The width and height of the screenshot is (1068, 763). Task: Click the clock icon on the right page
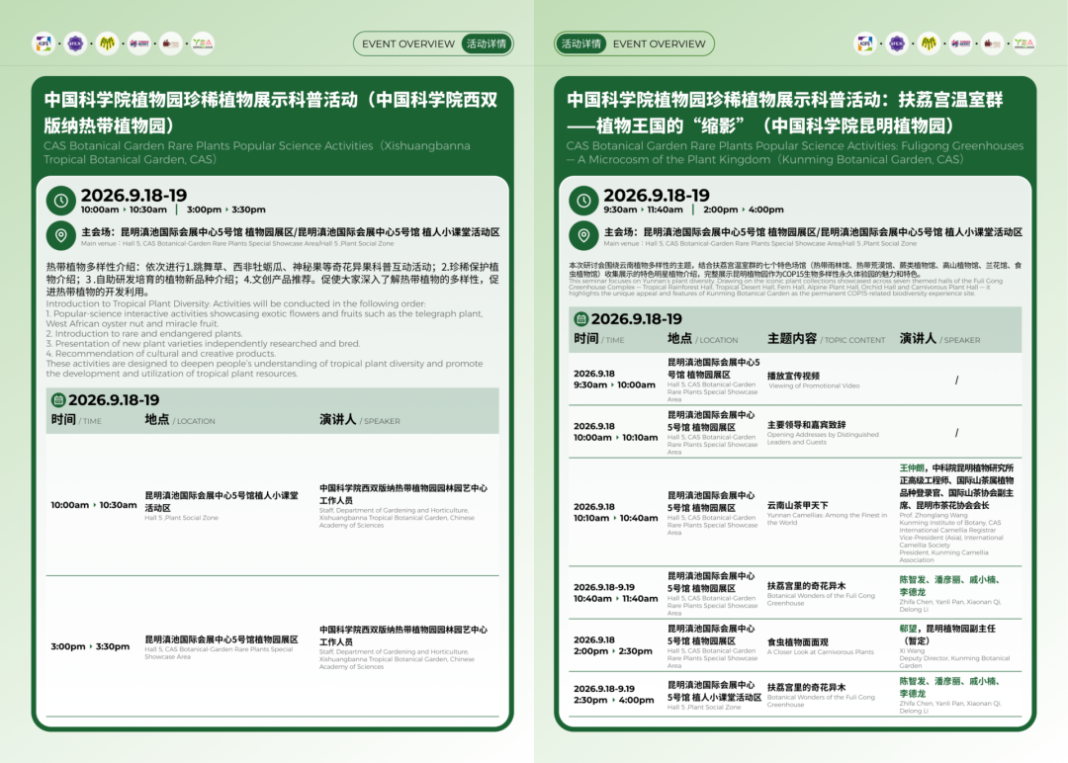pyautogui.click(x=583, y=201)
